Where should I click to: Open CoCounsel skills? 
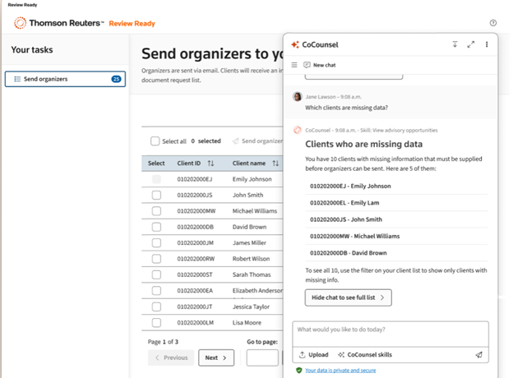[x=364, y=355]
